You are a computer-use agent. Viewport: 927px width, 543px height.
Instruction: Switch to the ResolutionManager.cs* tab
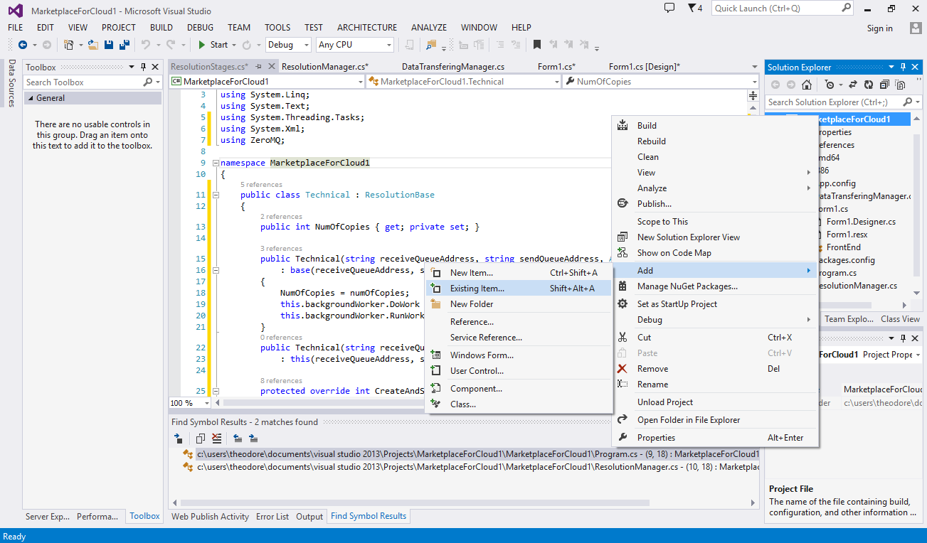coord(325,67)
